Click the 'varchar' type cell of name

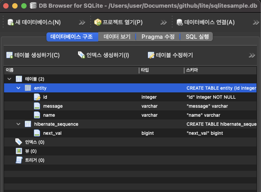149,115
